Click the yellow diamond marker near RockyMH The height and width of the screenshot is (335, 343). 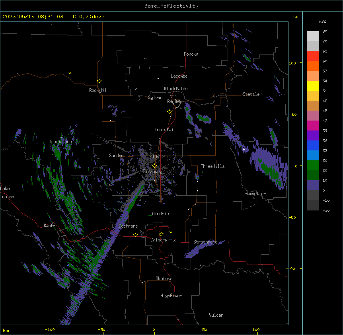(99, 81)
